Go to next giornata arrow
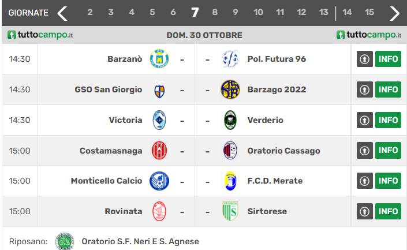 point(395,13)
